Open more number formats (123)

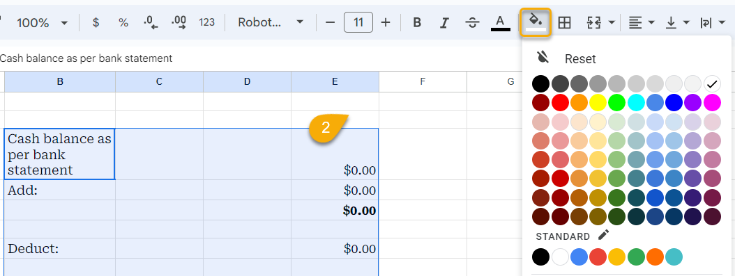(206, 22)
